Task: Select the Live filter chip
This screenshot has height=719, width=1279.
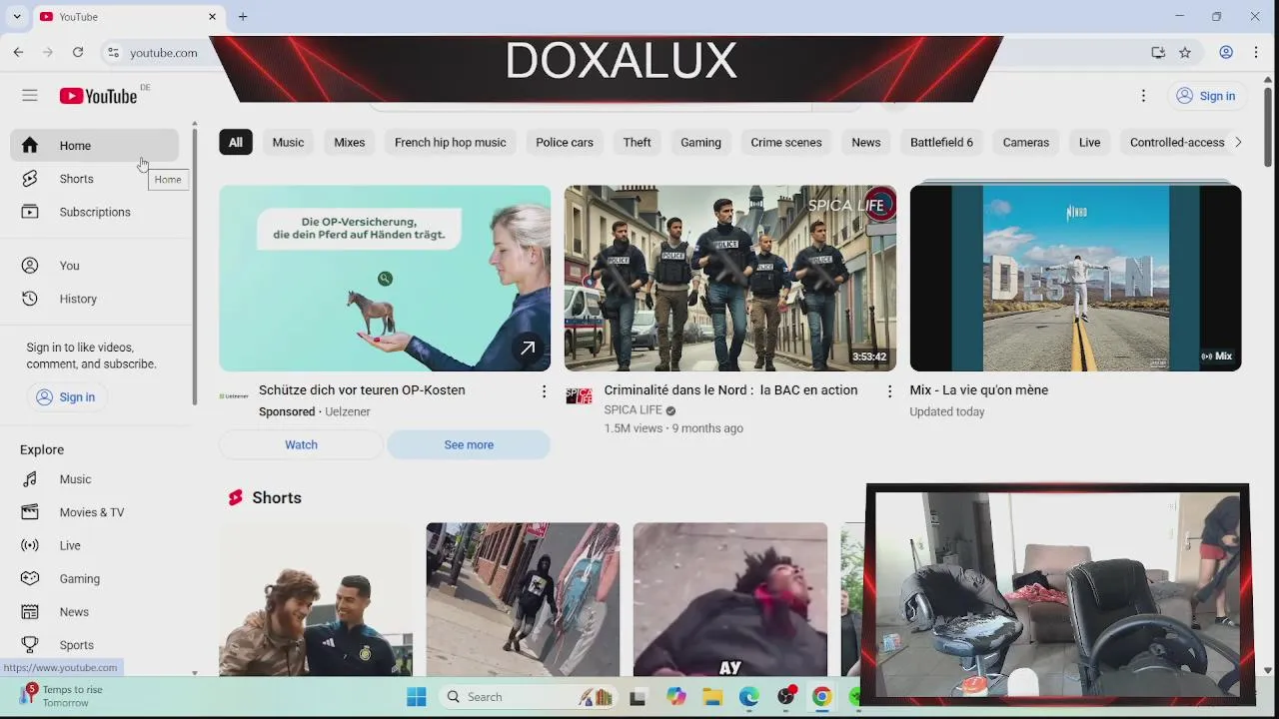Action: pos(1090,143)
